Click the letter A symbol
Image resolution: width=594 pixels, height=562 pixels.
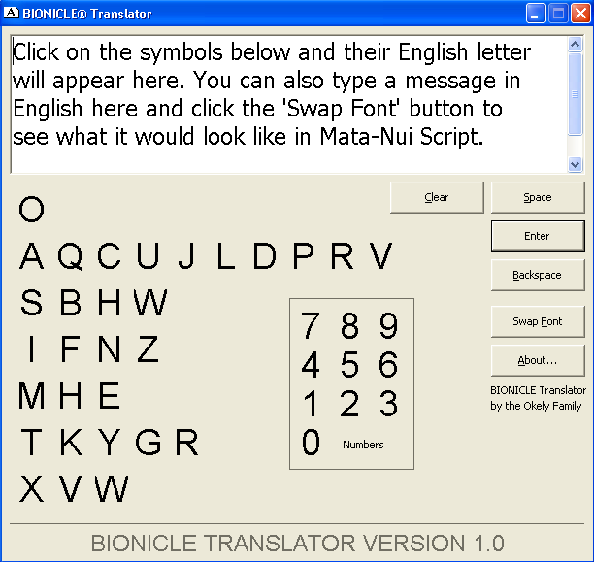tap(31, 256)
